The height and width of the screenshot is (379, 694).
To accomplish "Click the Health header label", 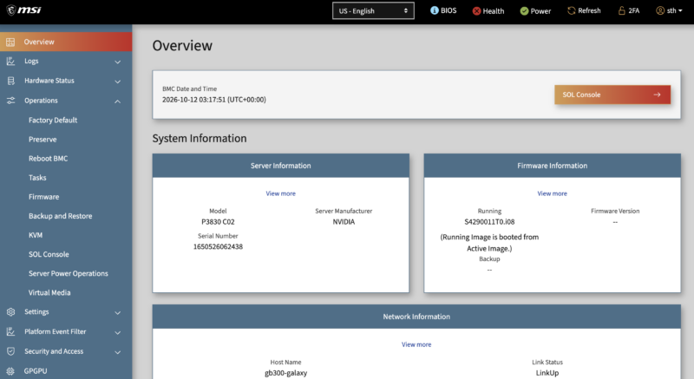I will [x=493, y=11].
